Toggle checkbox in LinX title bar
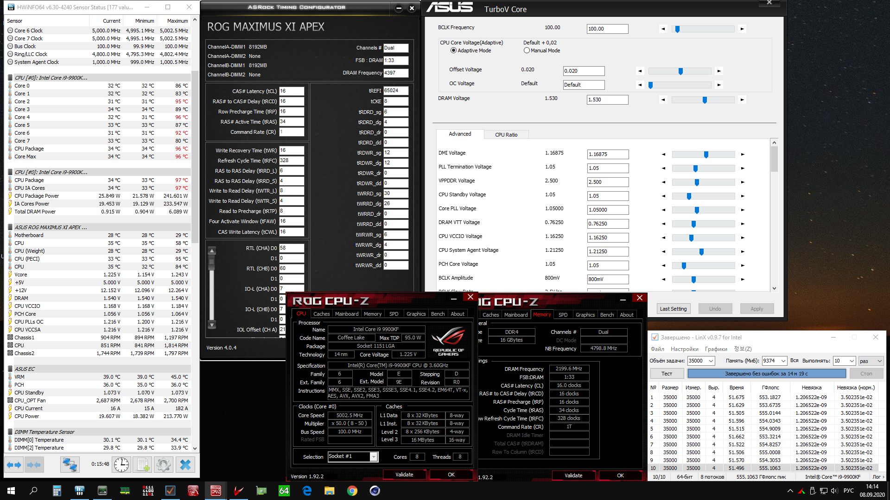Viewport: 890px width, 500px height. click(x=655, y=337)
